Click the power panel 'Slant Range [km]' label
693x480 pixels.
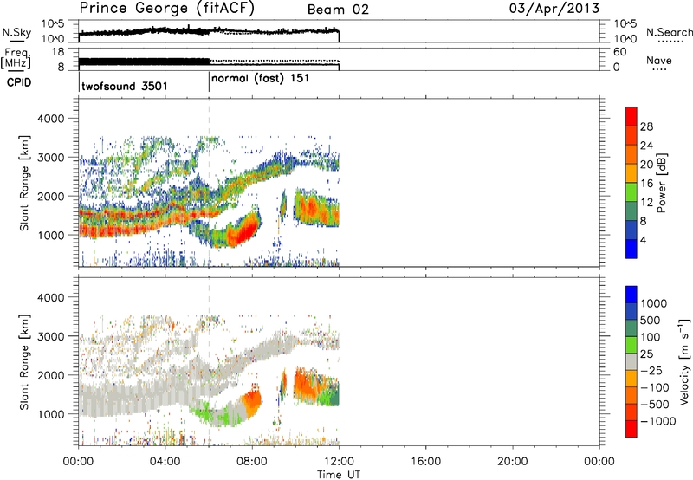24,183
